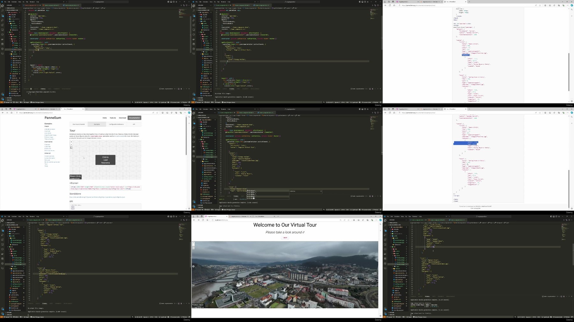Viewport: 574px width, 322px height.
Task: Open API tab on Pannellum docs page
Action: pyautogui.click(x=134, y=124)
